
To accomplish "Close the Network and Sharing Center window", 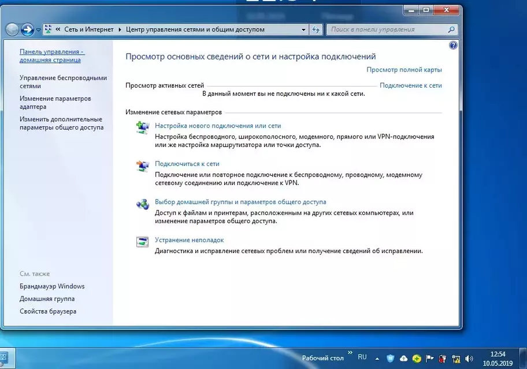I will tap(446, 10).
